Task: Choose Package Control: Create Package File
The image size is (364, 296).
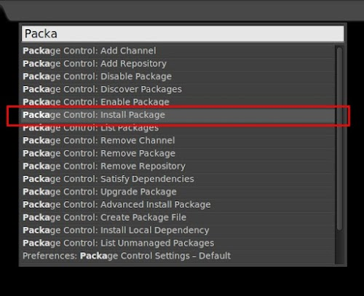Action: (178, 217)
